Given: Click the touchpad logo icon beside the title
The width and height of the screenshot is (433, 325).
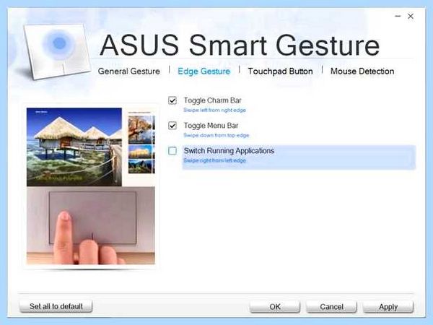Looking at the screenshot, I should click(x=57, y=51).
